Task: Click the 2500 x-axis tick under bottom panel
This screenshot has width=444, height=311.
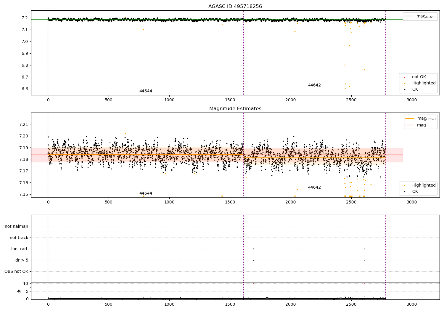Action: [x=351, y=304]
